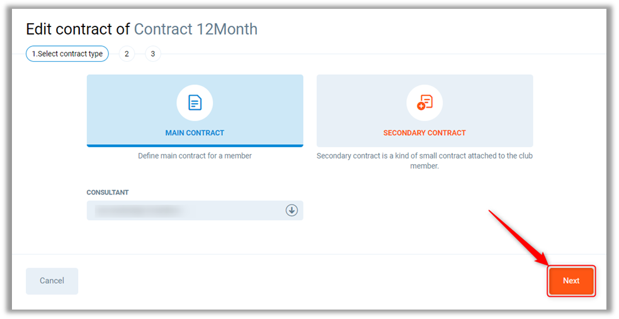Jump to step 2 of the wizard
The height and width of the screenshot is (319, 619).
click(127, 54)
